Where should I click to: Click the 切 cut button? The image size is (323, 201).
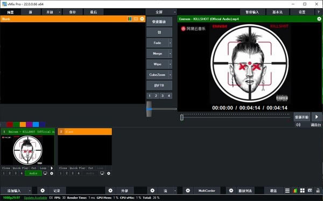click(x=159, y=32)
